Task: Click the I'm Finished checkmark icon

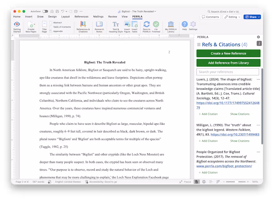Action: pyautogui.click(x=156, y=24)
